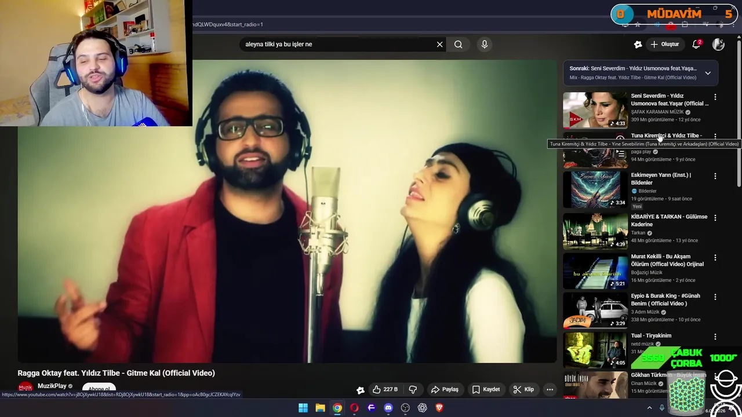Expand the Mix playlist panel chevron
The height and width of the screenshot is (417, 742).
click(708, 73)
